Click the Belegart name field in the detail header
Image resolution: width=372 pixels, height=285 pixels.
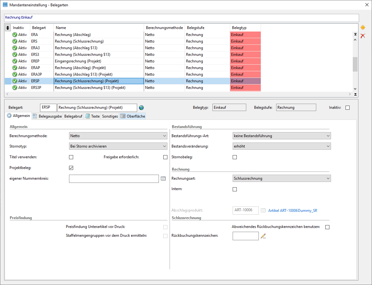point(97,108)
